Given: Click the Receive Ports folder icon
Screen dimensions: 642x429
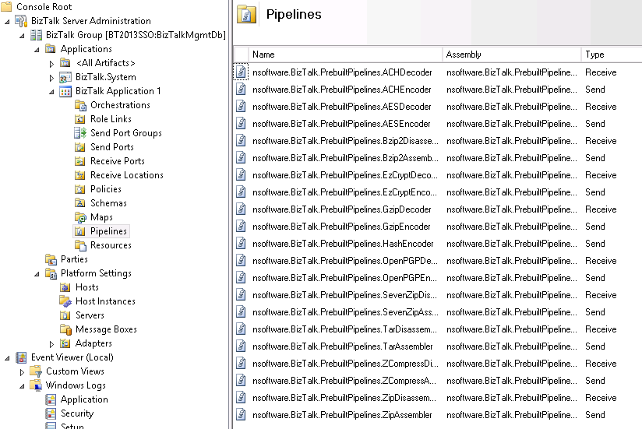Looking at the screenshot, I should tap(80, 161).
